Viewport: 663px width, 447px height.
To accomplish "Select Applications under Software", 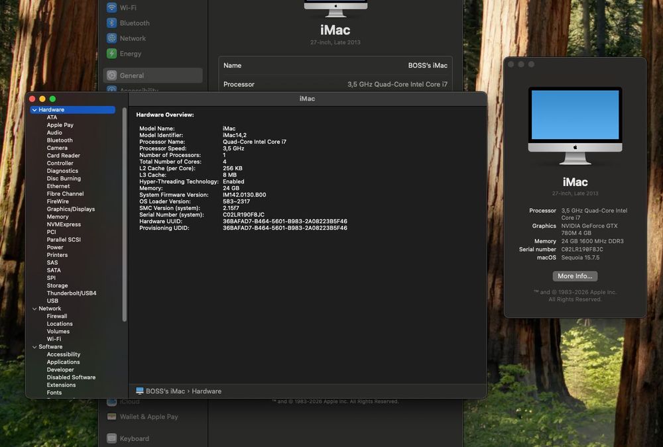I will tap(64, 362).
